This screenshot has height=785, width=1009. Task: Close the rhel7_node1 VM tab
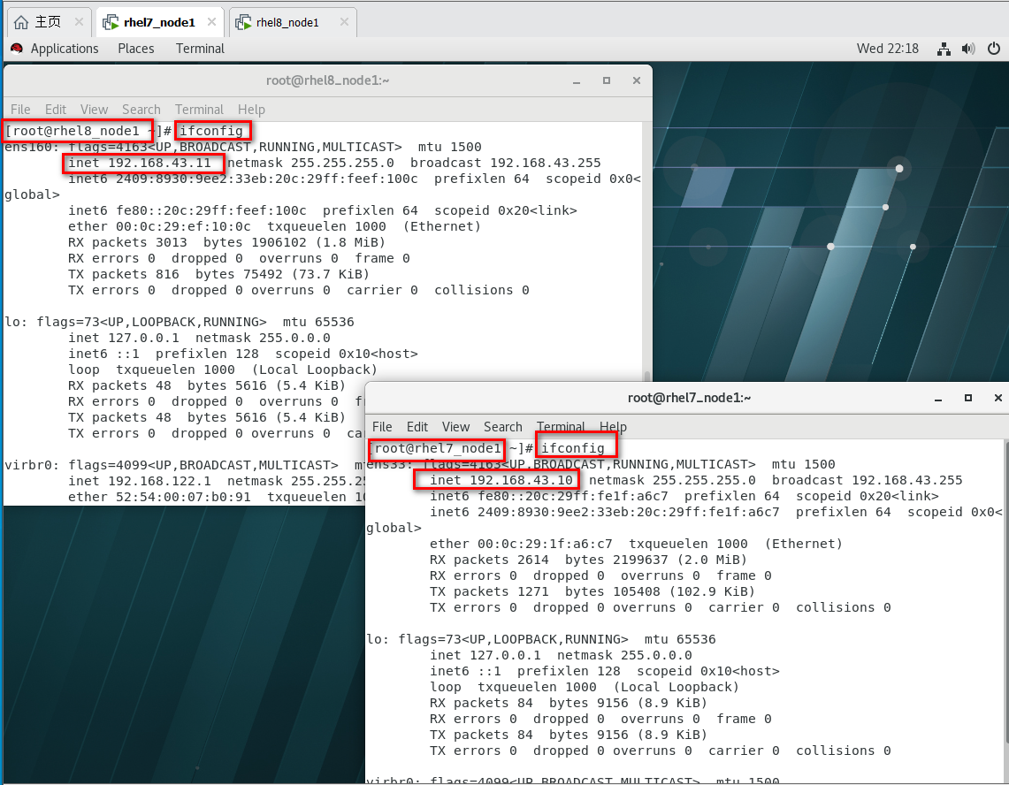click(x=211, y=22)
